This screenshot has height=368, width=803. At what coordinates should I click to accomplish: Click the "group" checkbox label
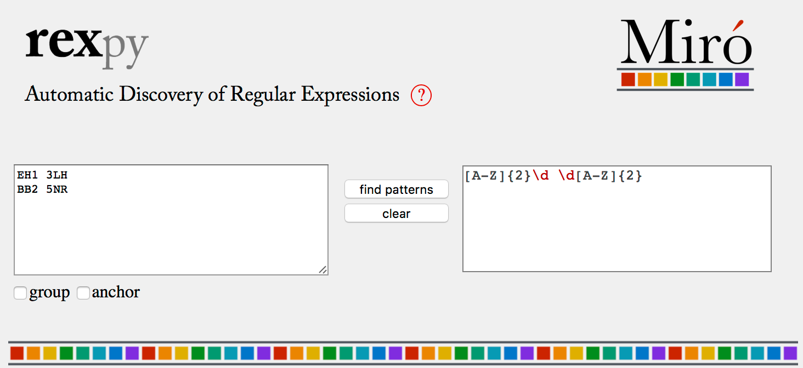coord(50,293)
